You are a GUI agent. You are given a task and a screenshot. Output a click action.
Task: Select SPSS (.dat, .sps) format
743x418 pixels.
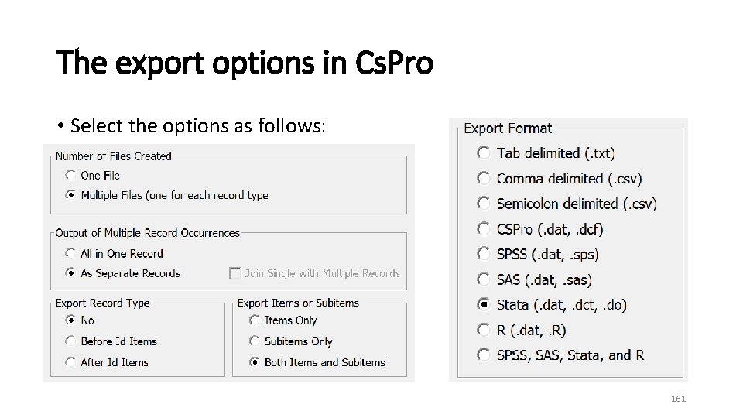[x=484, y=254]
